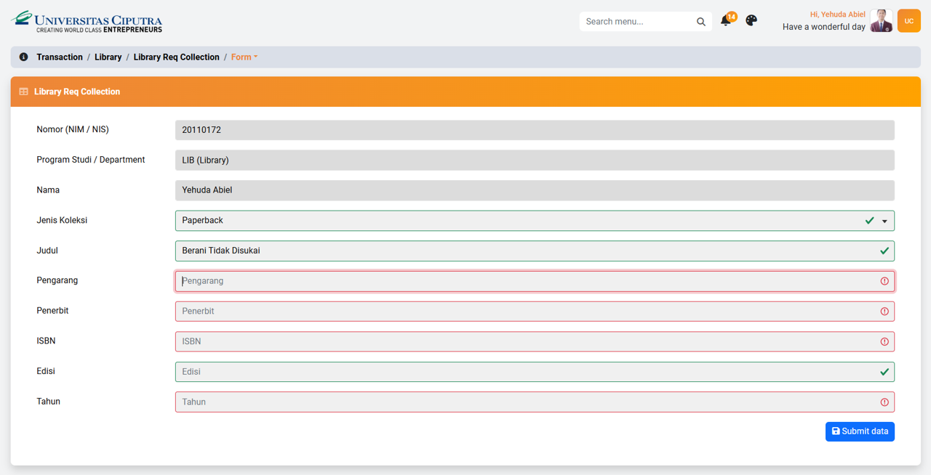Click the Tahun input field
Screen dimensions: 931x475
tap(524, 402)
